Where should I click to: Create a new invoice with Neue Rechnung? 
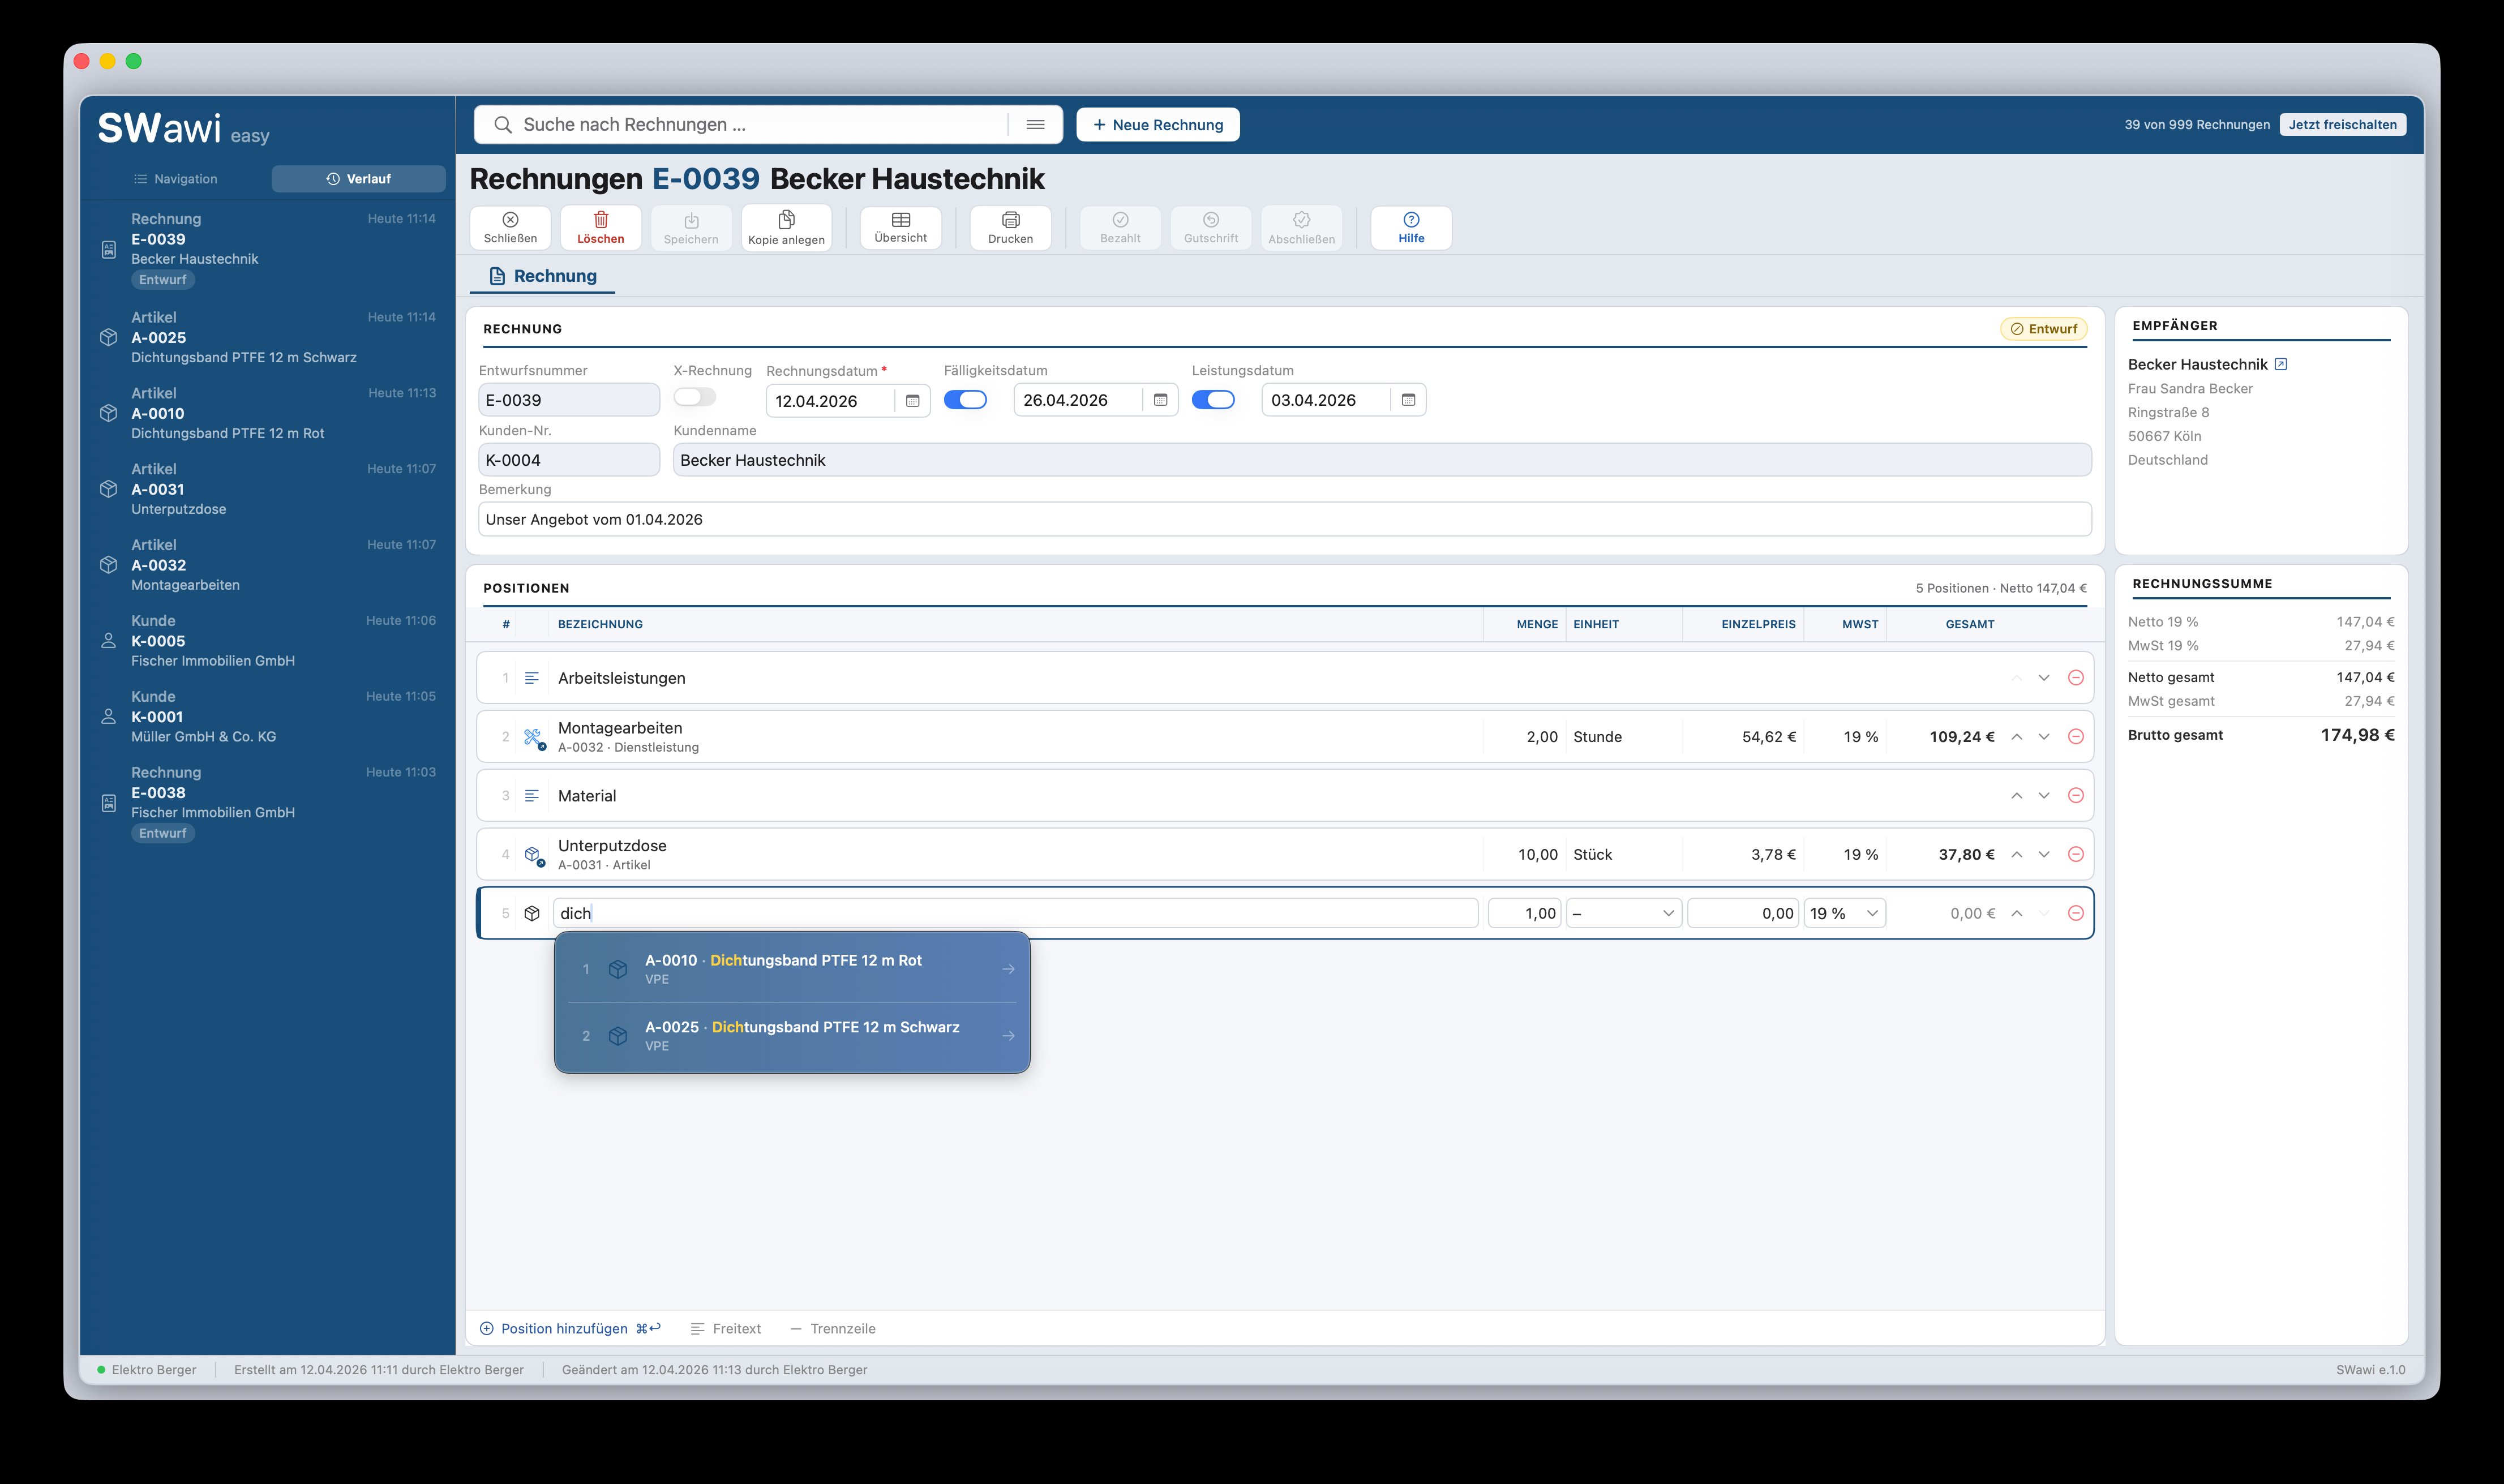coord(1157,124)
